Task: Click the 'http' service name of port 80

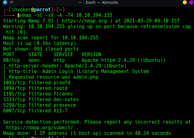Action: point(59,60)
